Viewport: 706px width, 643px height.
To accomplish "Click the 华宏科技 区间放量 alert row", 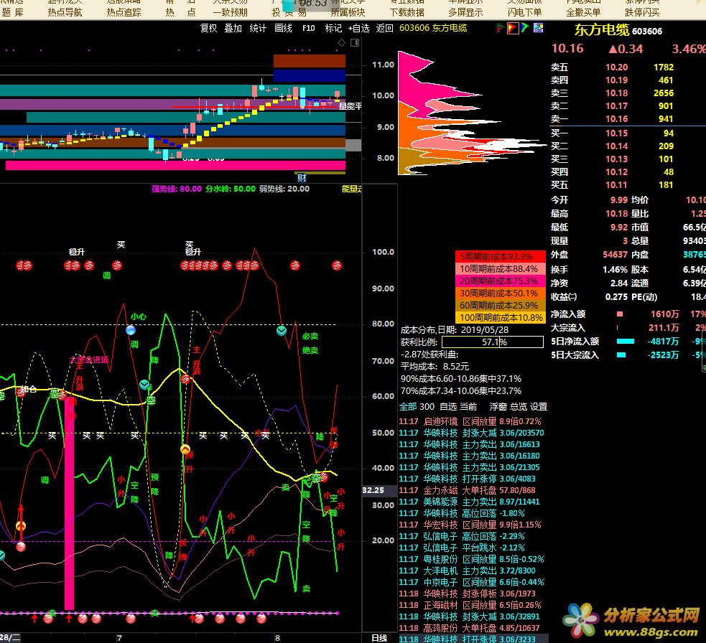I will tap(470, 525).
